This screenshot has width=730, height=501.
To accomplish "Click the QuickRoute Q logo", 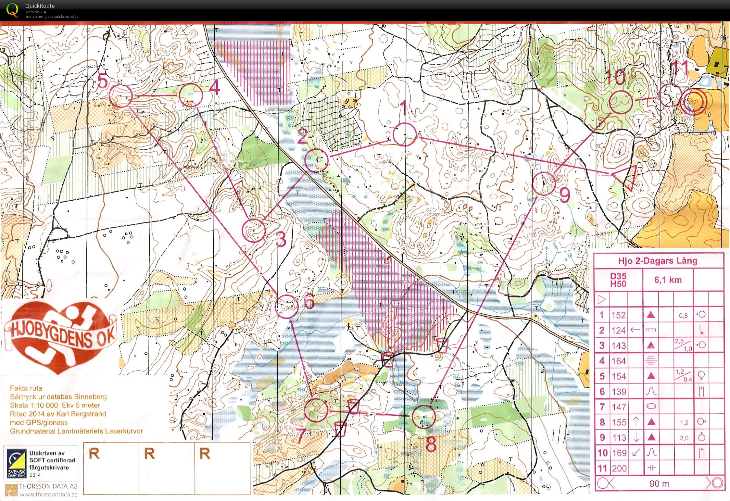I will coord(13,10).
